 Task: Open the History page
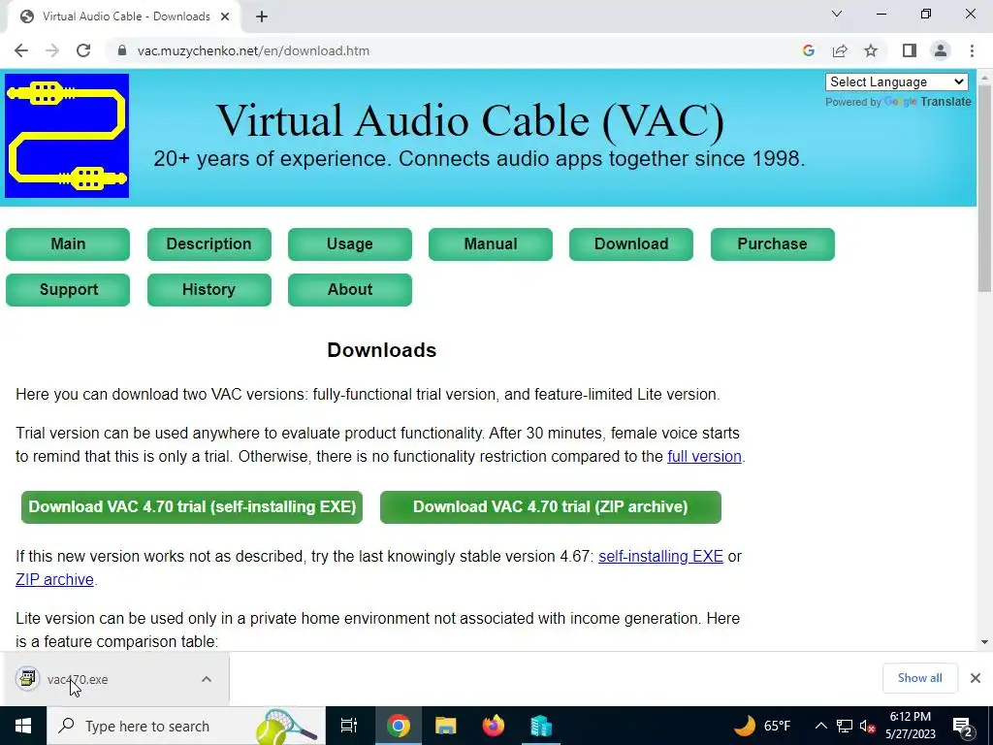tap(209, 289)
